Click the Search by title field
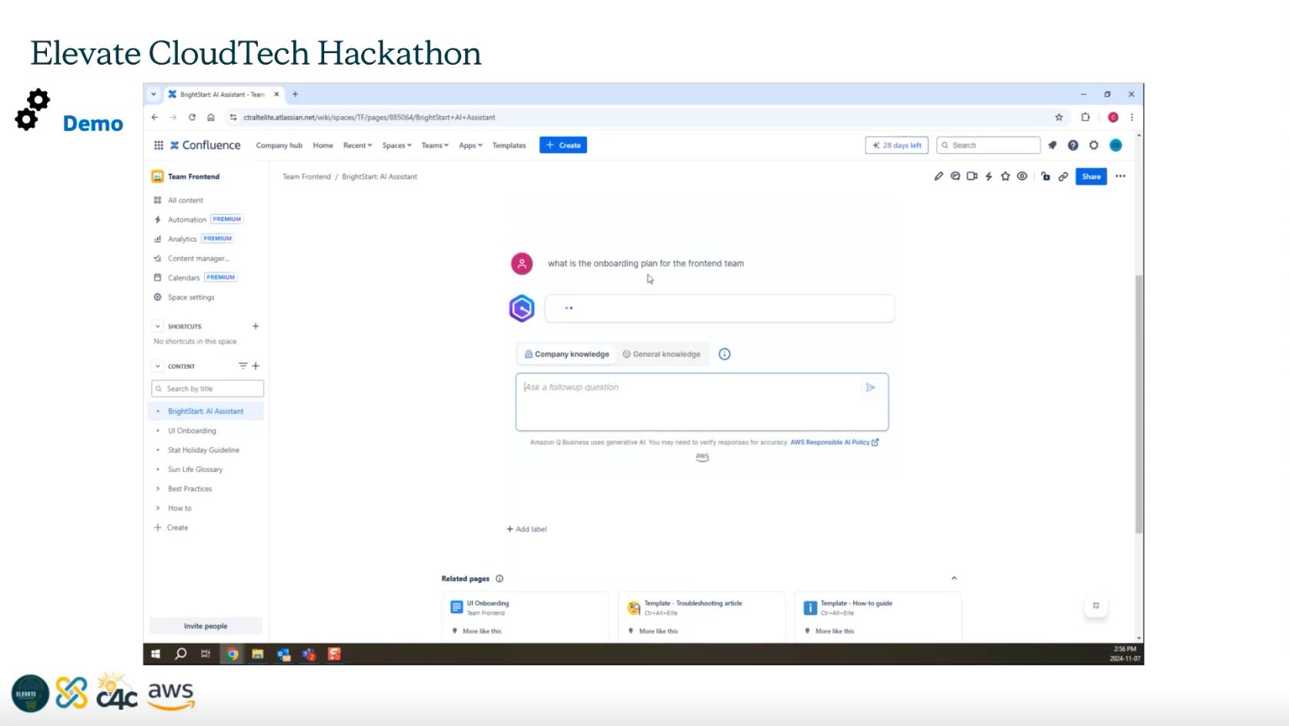This screenshot has width=1289, height=726. (207, 389)
